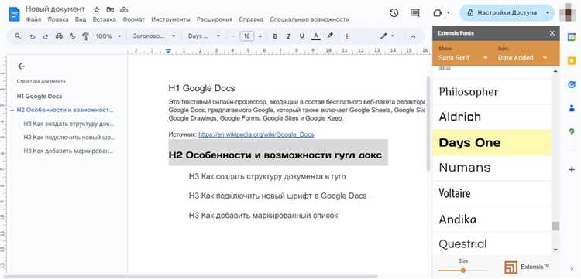Image resolution: width=581 pixels, height=279 pixels.
Task: Start a video call with camera icon
Action: (x=438, y=13)
